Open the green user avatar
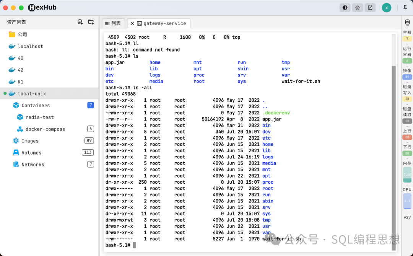Screen dimensions: 413x256 (386, 8)
